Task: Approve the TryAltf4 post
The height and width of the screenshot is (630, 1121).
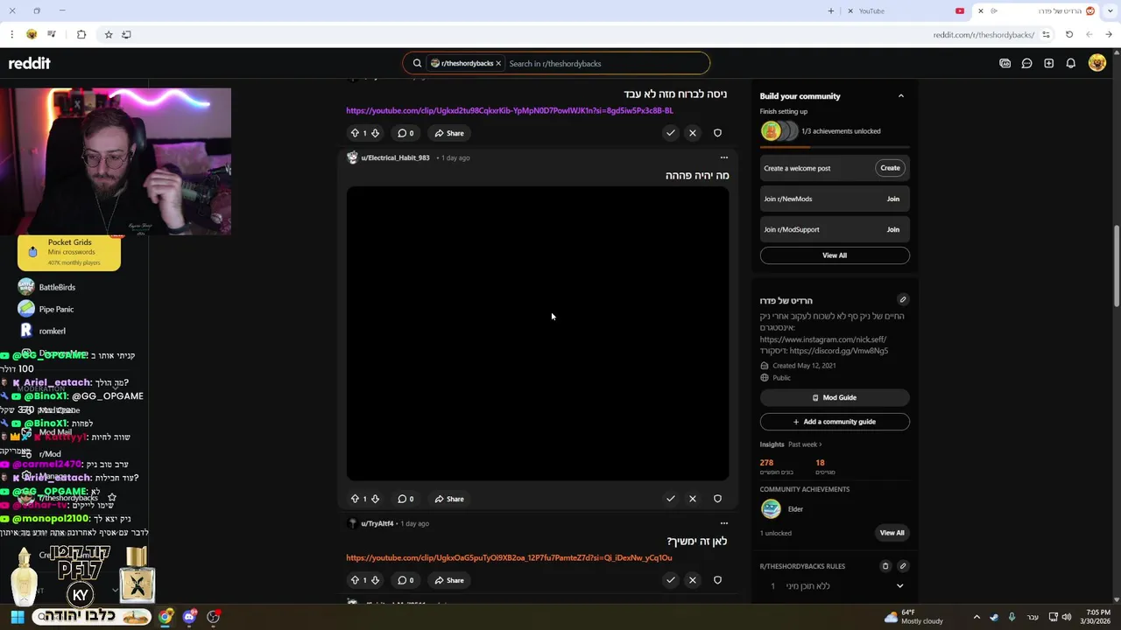Action: 670,580
